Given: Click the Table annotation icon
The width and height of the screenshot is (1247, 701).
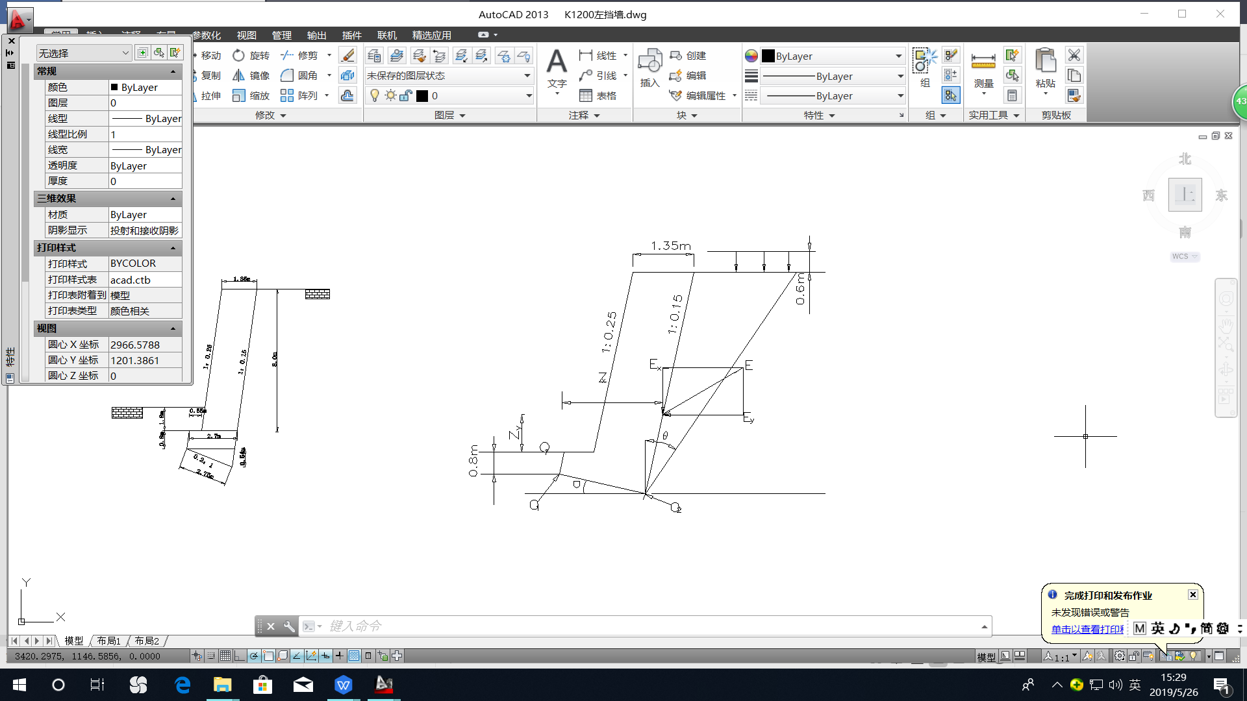Looking at the screenshot, I should click(x=586, y=96).
